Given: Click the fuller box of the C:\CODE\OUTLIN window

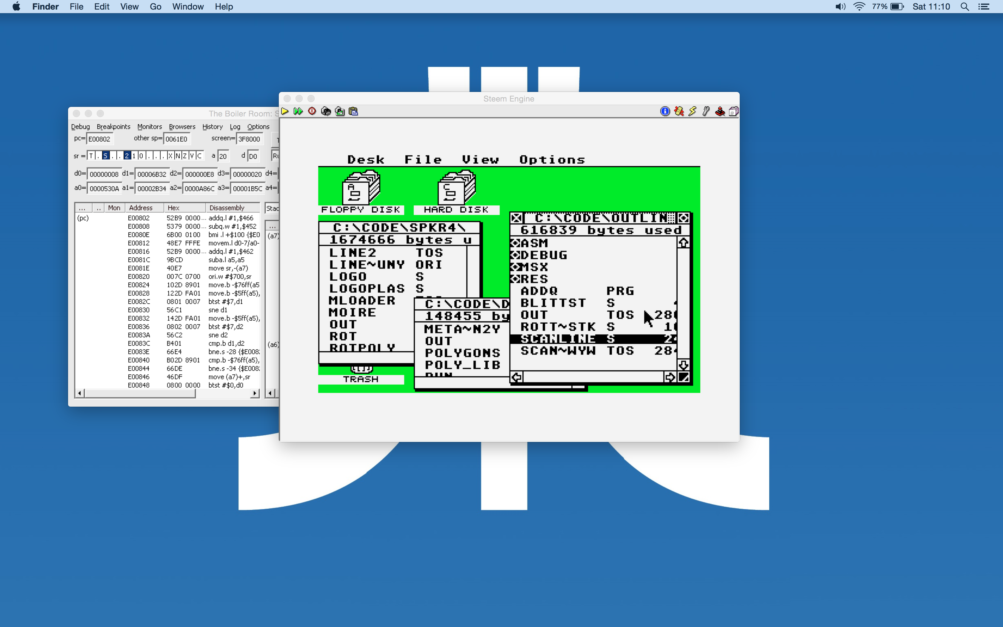Looking at the screenshot, I should tap(684, 218).
